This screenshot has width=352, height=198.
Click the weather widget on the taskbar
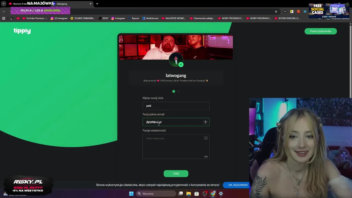tap(15, 194)
